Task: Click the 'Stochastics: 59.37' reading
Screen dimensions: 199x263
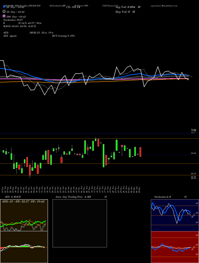Action: (13, 20)
